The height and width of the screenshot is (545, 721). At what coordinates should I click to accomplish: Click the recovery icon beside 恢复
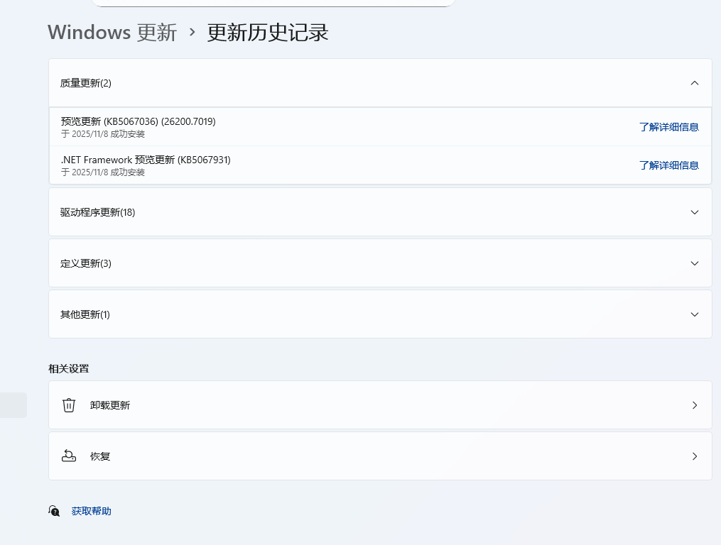[68, 456]
